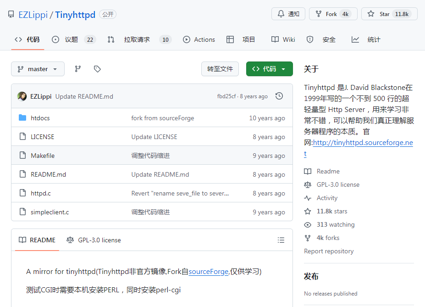Click the pull requests count badge 10
The height and width of the screenshot is (307, 425).
coord(166,40)
